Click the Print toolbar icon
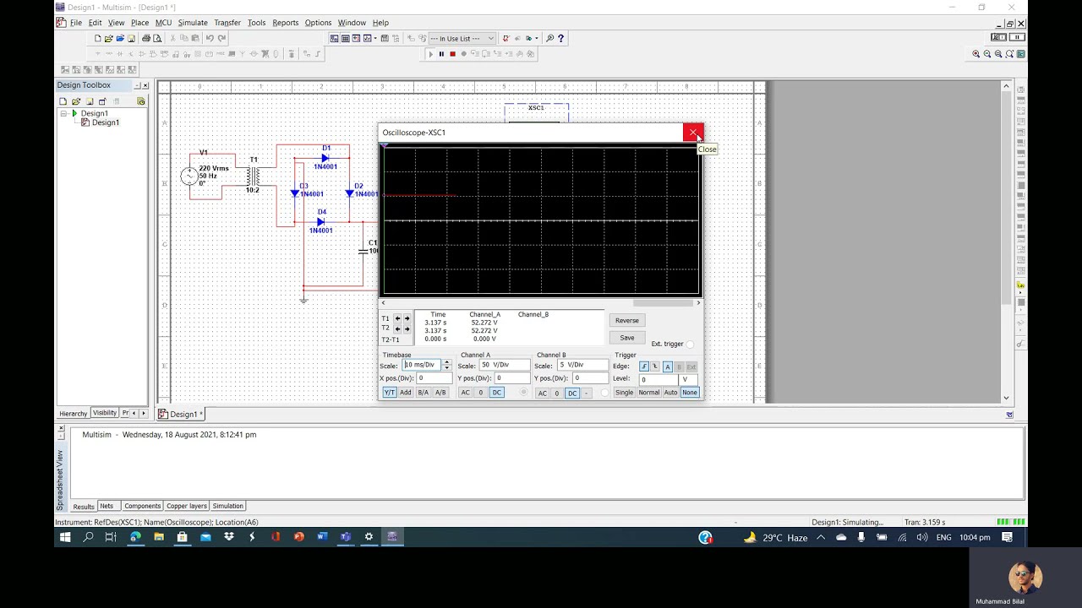 (146, 38)
